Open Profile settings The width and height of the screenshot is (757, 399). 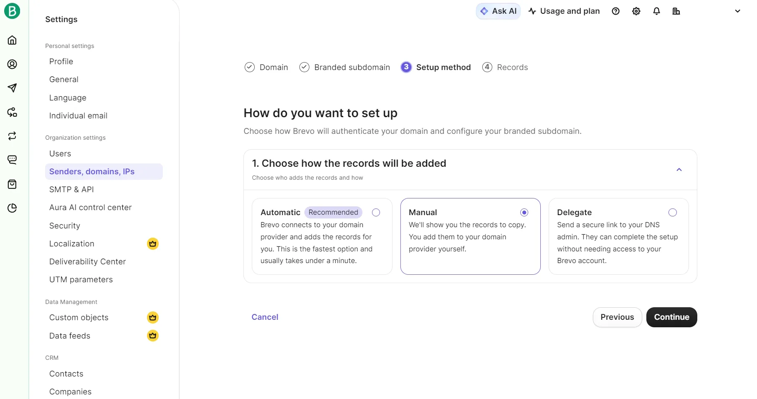(61, 61)
